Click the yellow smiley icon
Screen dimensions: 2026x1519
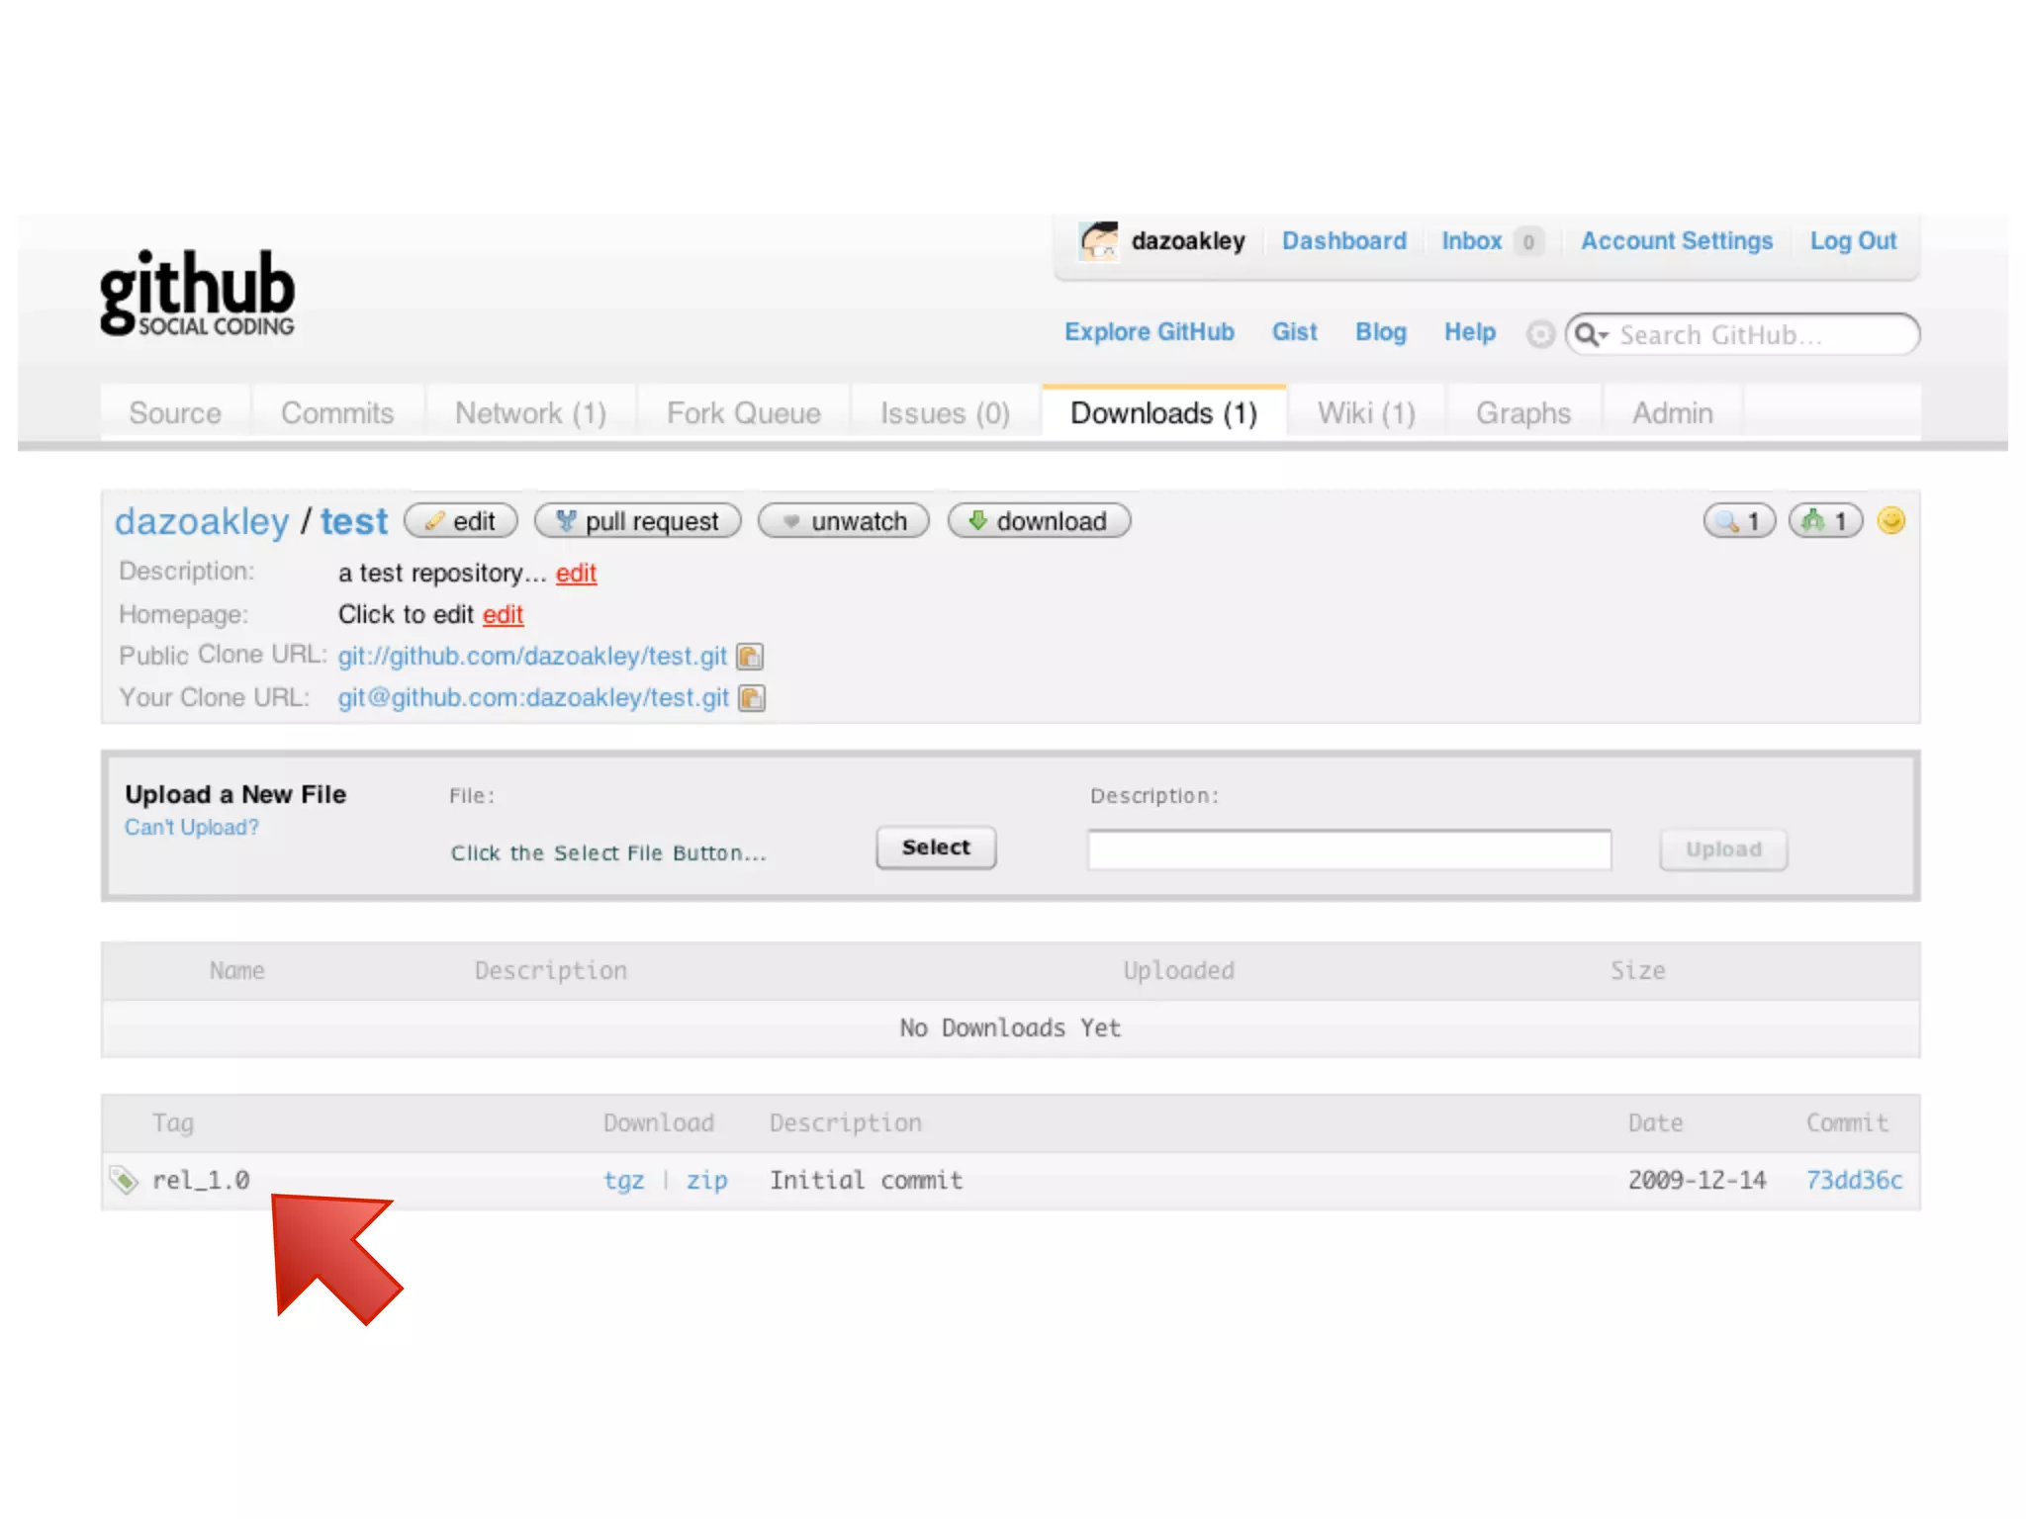point(1890,520)
